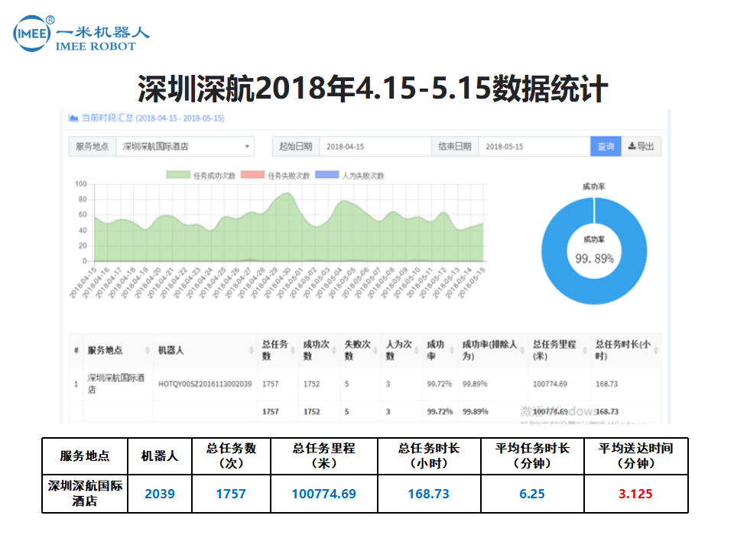This screenshot has height=535, width=734.
Task: Click the 查询 query button
Action: (x=606, y=147)
